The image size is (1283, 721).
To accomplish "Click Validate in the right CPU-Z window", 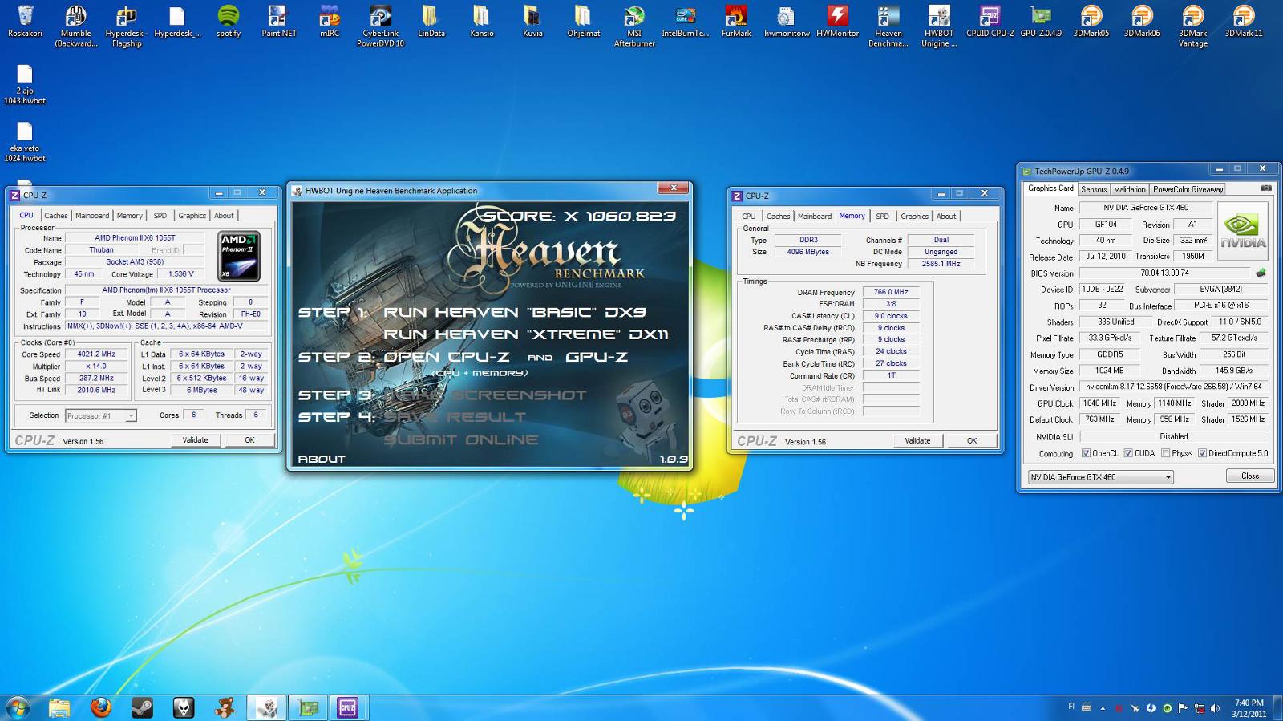I will click(917, 440).
